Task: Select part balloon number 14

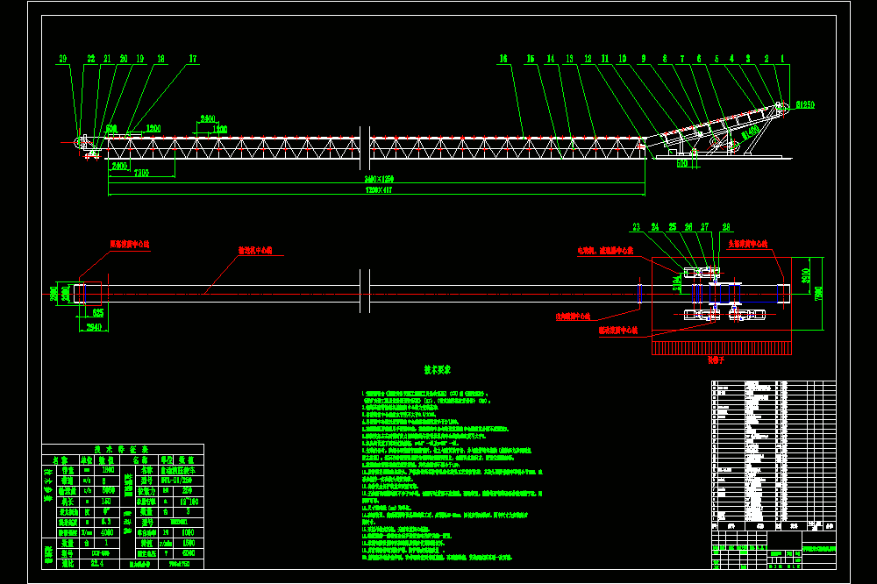Action: coord(551,59)
